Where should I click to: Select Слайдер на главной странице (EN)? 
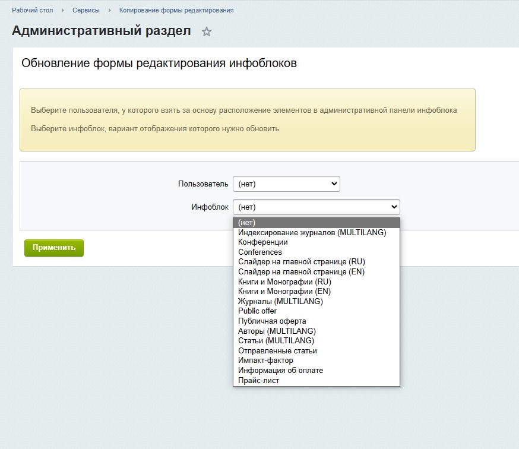click(x=317, y=271)
